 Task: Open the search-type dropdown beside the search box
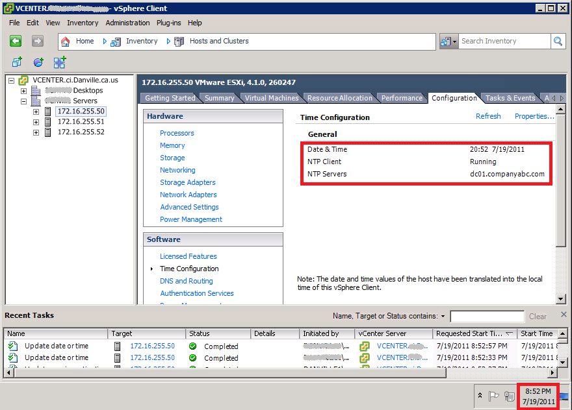tap(448, 40)
